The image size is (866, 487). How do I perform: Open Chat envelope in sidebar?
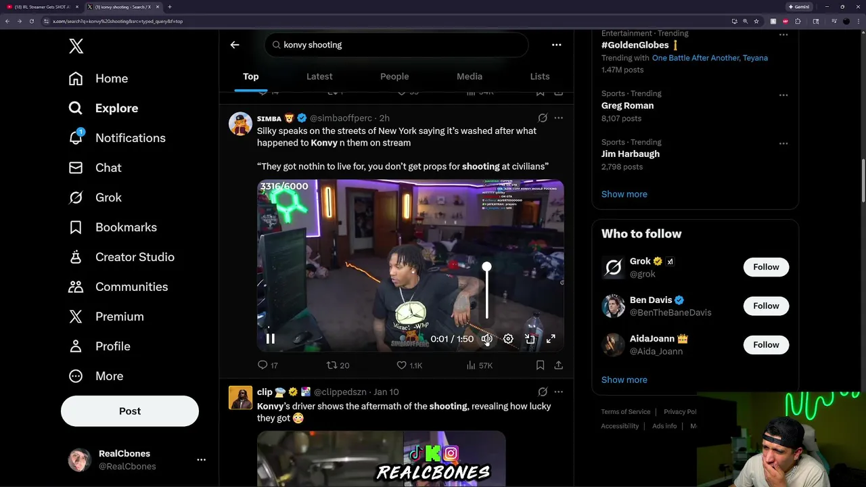pos(95,168)
